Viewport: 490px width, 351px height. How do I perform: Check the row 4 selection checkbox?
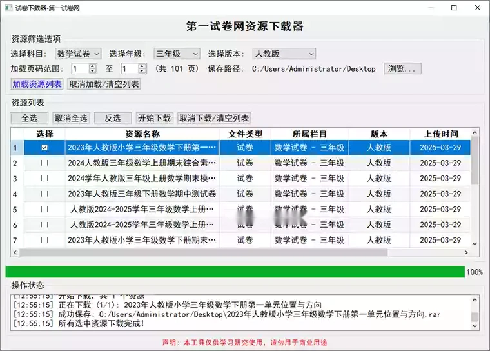[x=44, y=194]
